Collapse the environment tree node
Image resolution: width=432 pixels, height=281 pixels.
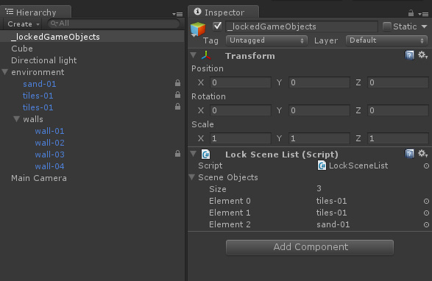[5, 72]
